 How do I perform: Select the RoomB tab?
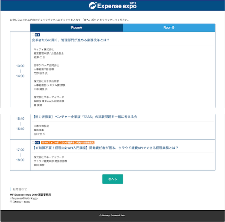coord(169,27)
